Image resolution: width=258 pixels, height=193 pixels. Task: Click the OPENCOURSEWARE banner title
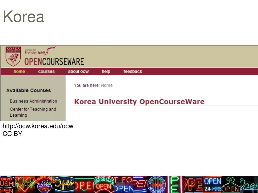54,62
